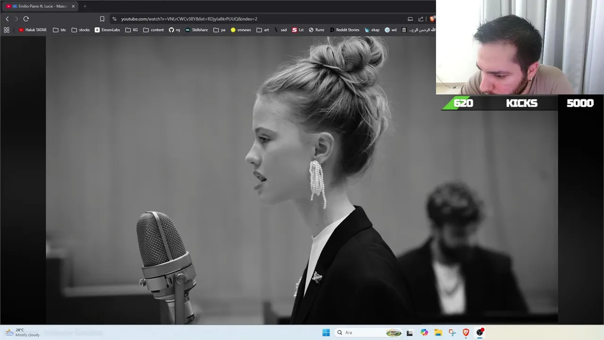Launch Copilot from the taskbar

[424, 332]
